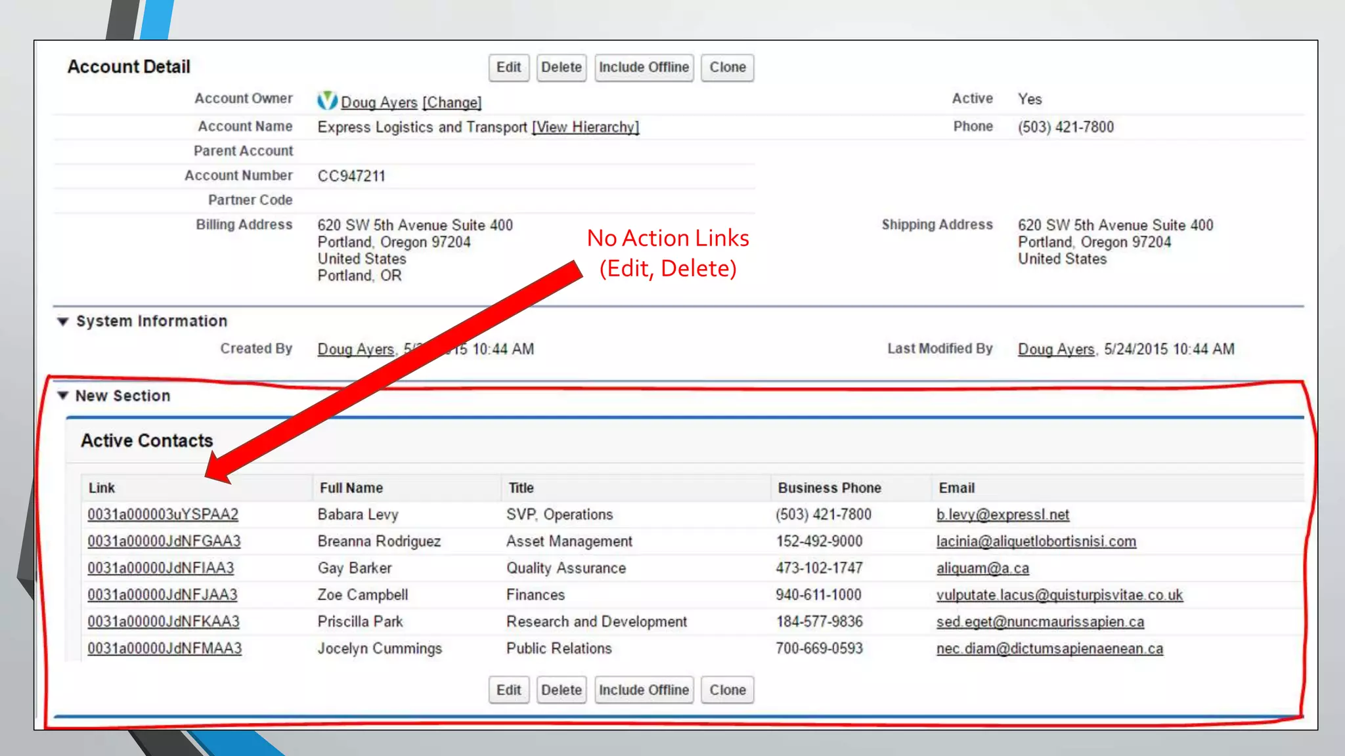
Task: Open contact link 0031a000003uYSPAA2
Action: 163,514
